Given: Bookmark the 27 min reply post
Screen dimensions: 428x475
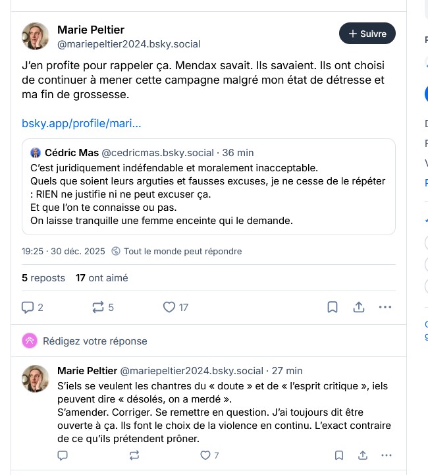Looking at the screenshot, I should click(x=338, y=455).
